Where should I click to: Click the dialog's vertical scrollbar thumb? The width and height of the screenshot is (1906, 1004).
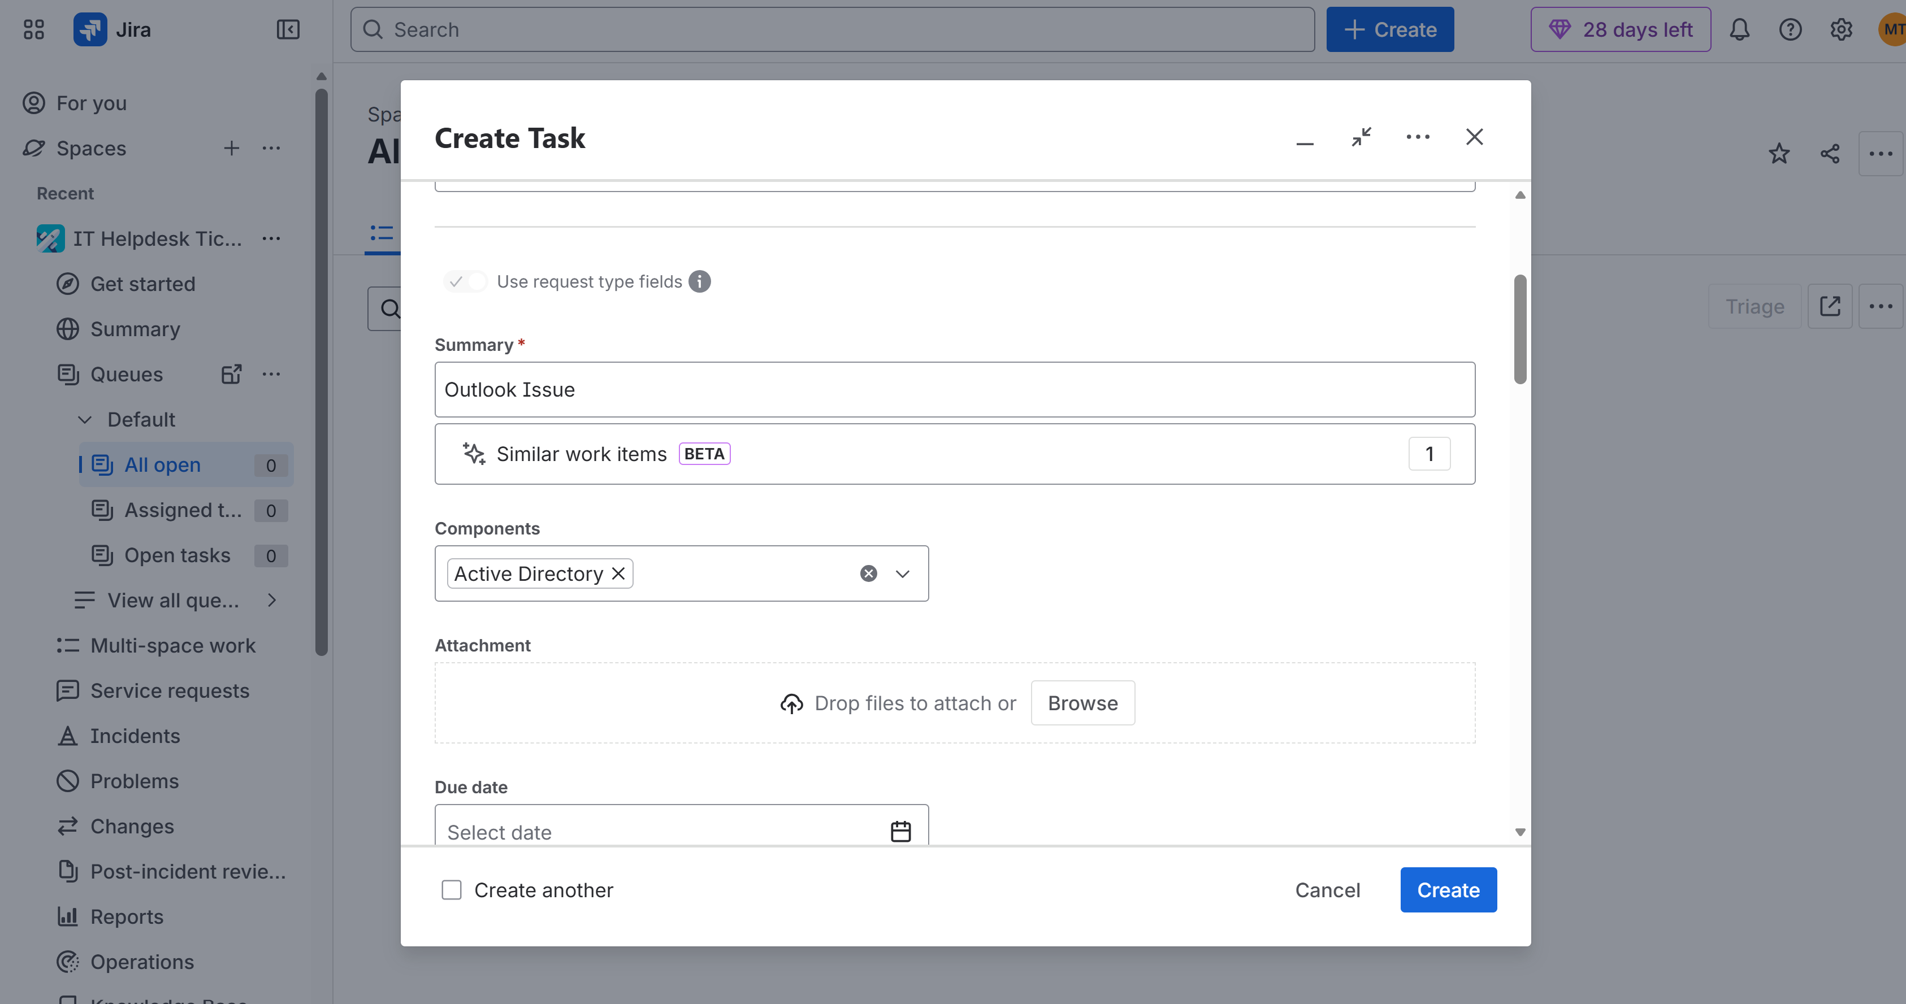tap(1520, 329)
